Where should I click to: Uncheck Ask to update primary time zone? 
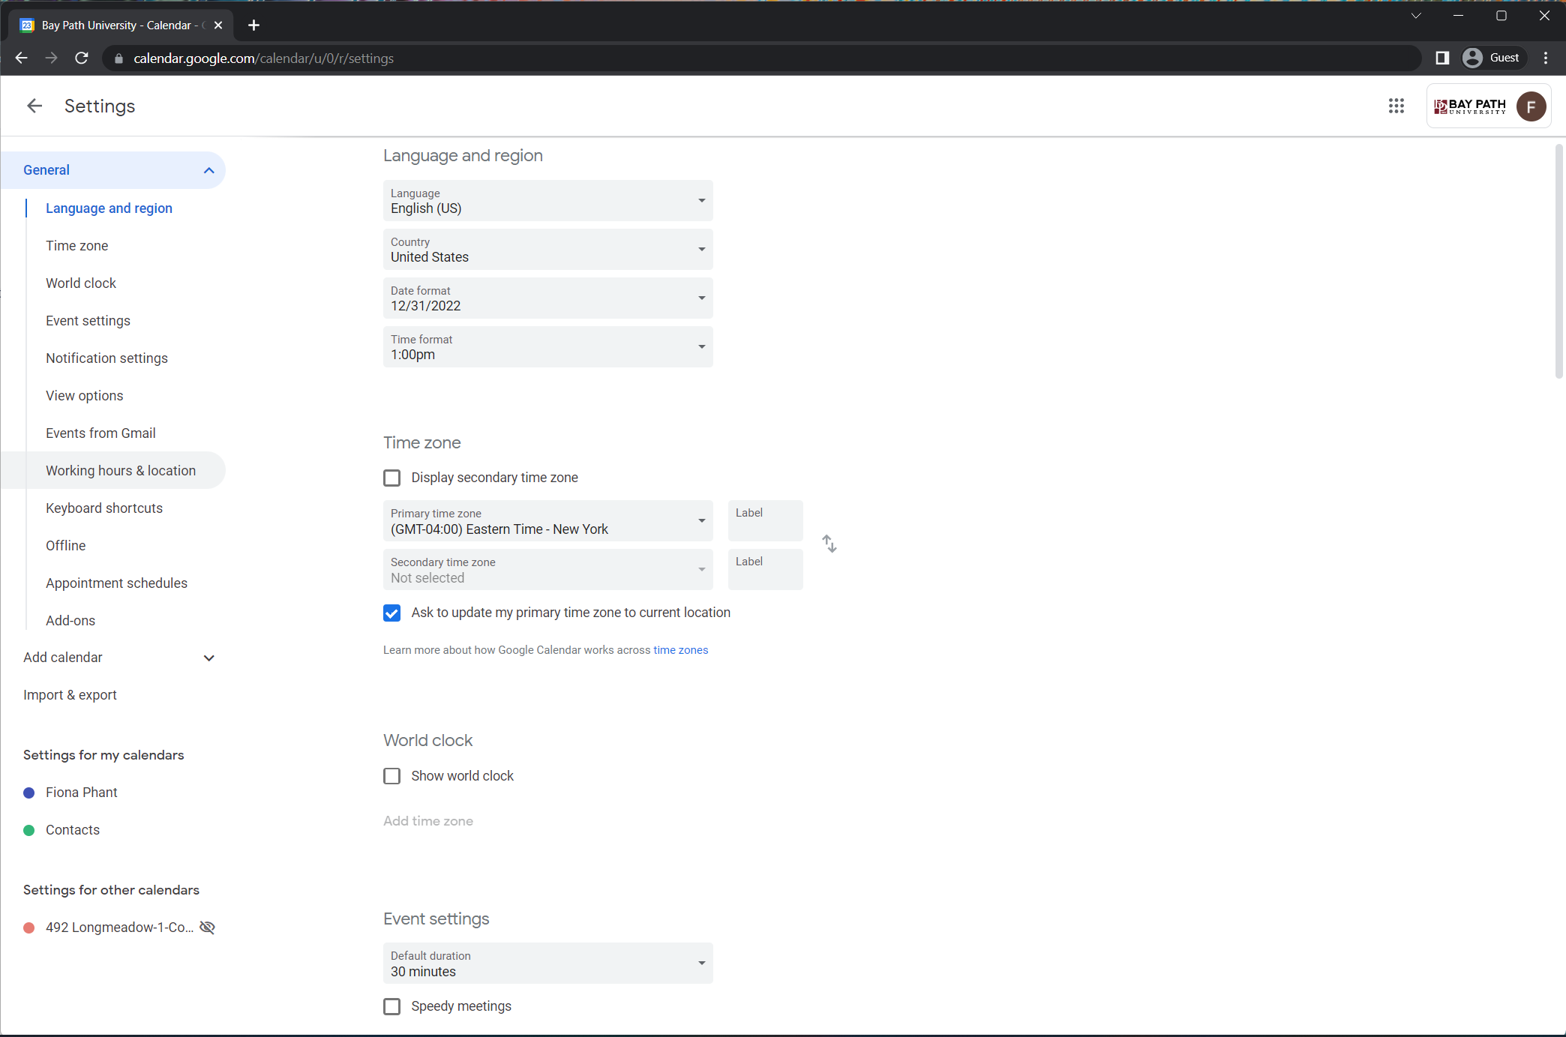(391, 613)
